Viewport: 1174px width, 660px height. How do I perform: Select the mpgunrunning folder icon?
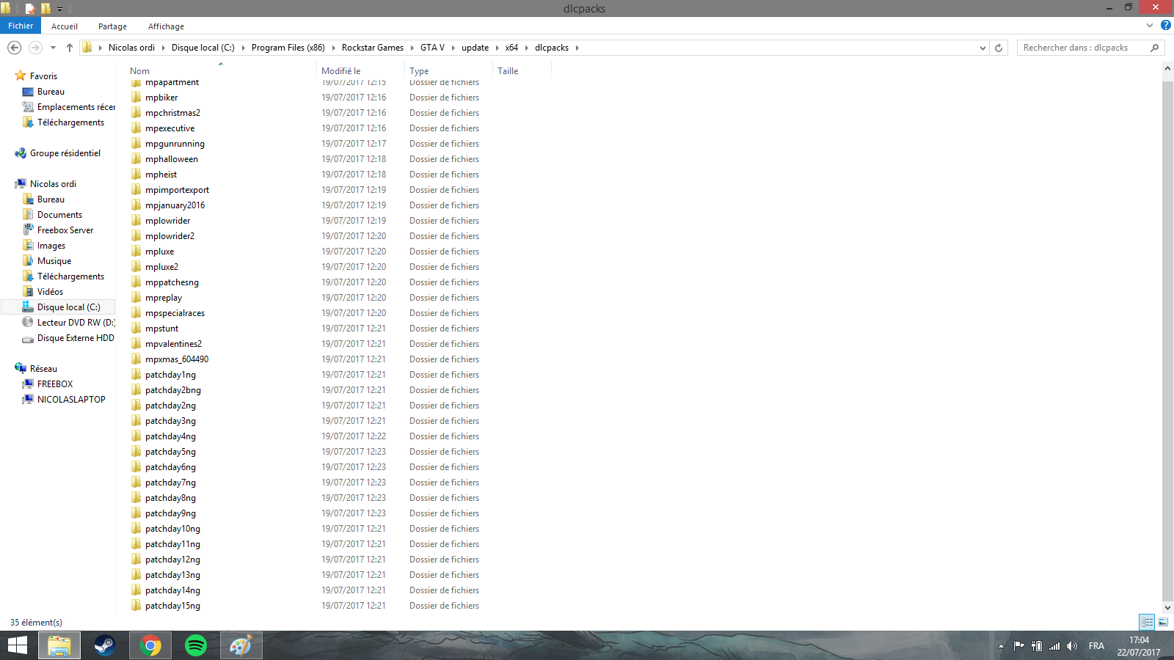pyautogui.click(x=136, y=144)
